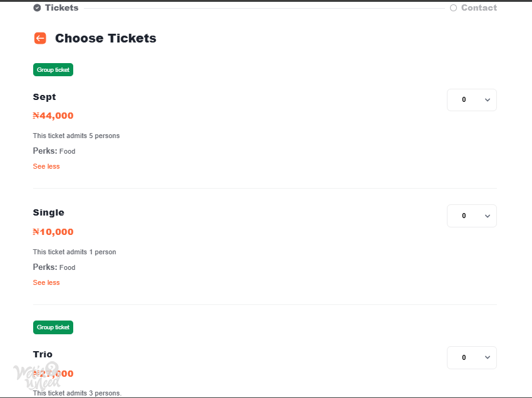532x398 pixels.
Task: Select the Contact step radio circle
Action: (453, 7)
